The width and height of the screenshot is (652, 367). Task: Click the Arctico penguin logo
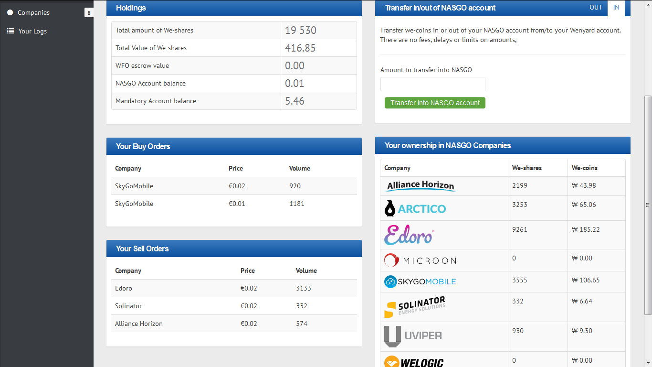(415, 208)
